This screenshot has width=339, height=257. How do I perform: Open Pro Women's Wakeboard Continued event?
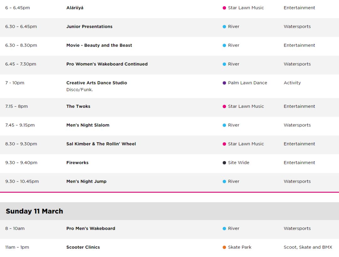click(107, 64)
